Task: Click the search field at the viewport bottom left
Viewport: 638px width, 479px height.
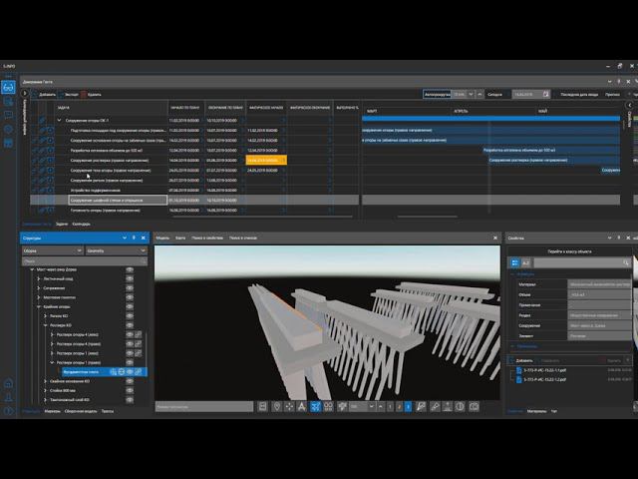Action: [x=203, y=406]
